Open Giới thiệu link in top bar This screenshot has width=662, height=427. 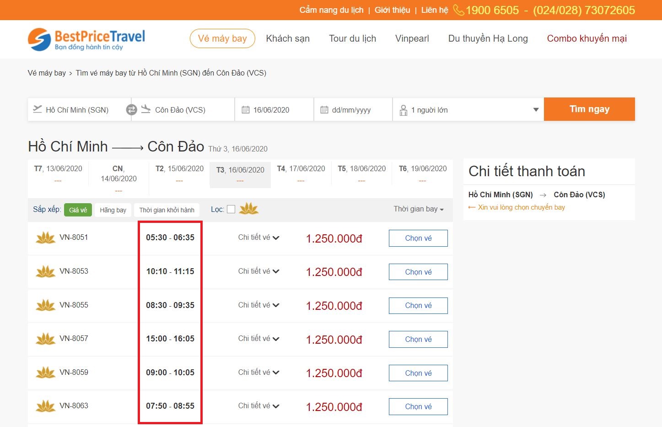[392, 10]
